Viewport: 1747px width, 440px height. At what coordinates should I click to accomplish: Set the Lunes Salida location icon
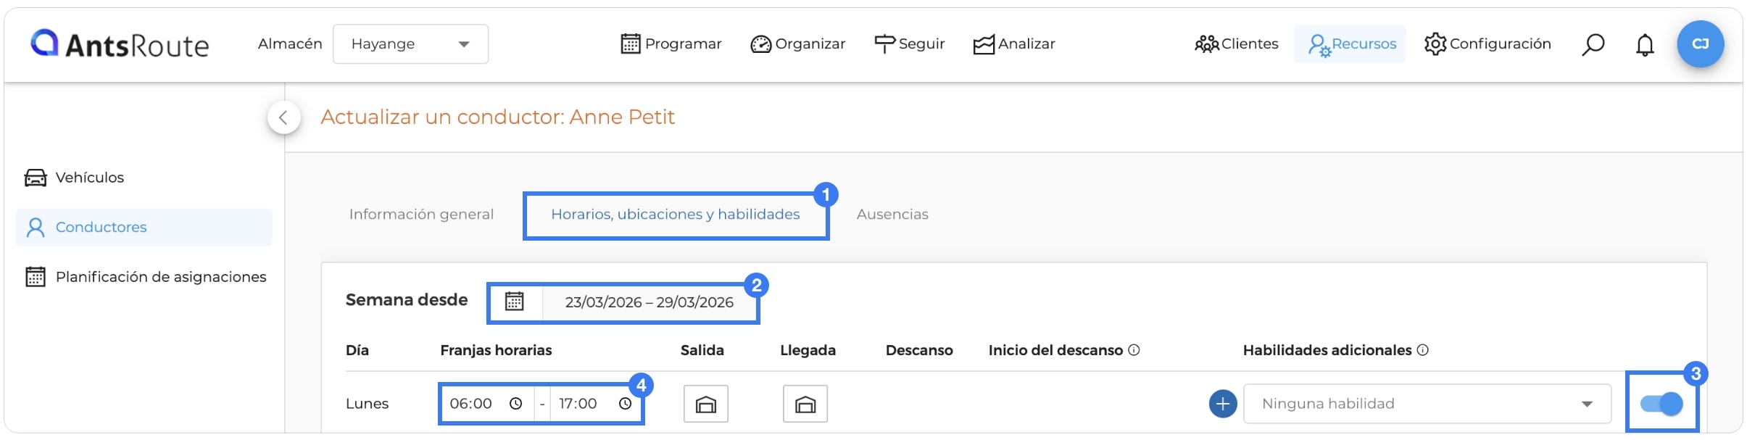(706, 404)
